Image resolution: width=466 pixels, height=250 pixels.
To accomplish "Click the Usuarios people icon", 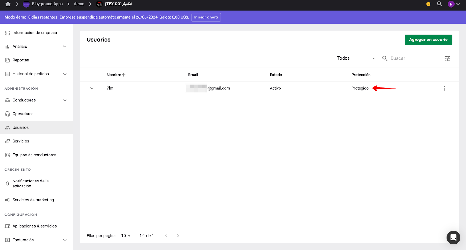I will coord(8,127).
